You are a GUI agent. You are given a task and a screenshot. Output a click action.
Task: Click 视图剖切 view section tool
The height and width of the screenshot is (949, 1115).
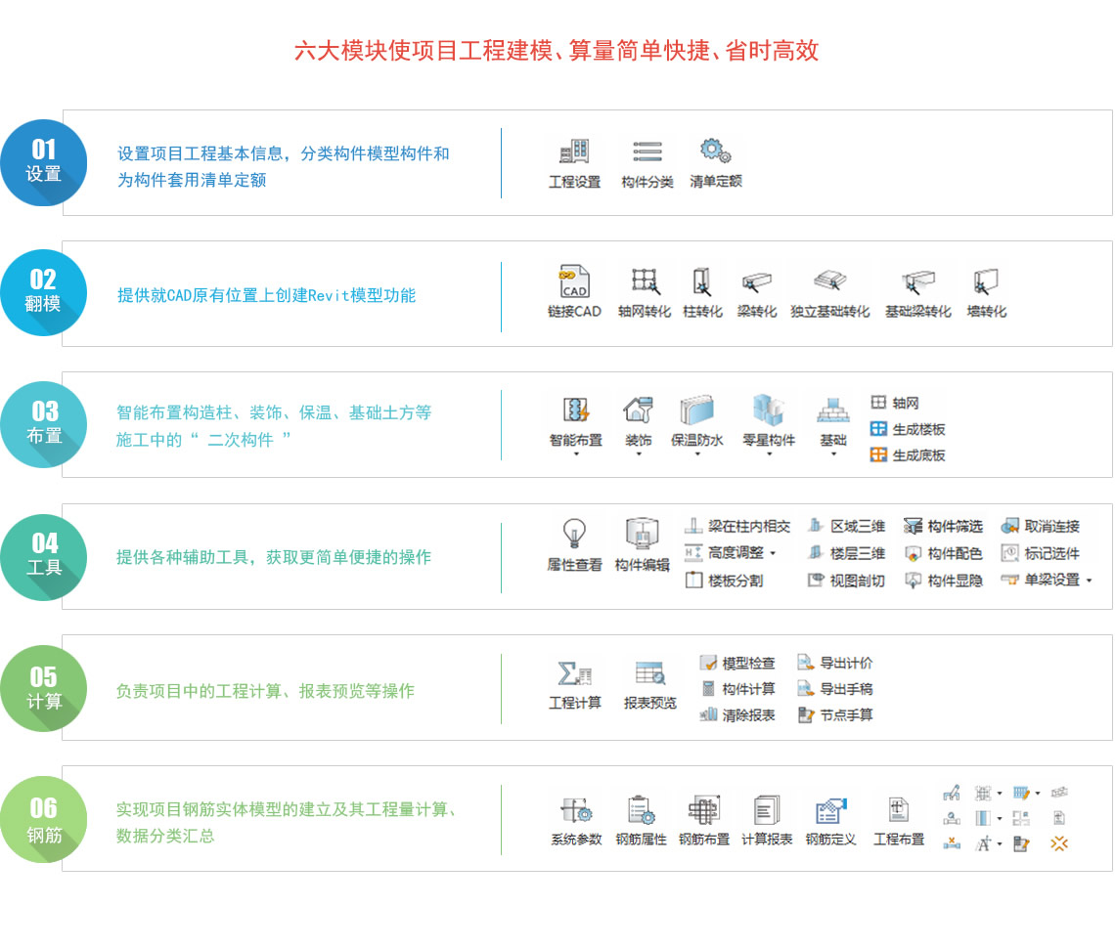click(846, 581)
